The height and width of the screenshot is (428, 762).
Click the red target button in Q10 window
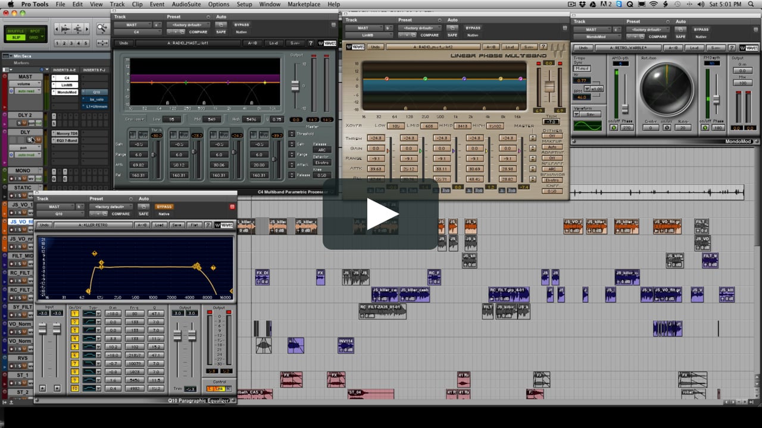click(x=232, y=206)
